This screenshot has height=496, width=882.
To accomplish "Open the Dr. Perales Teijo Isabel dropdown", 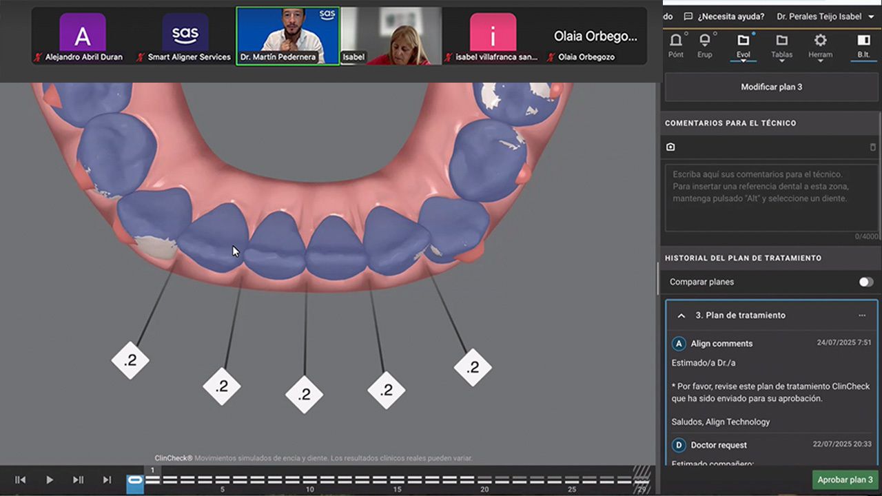I will 826,17.
